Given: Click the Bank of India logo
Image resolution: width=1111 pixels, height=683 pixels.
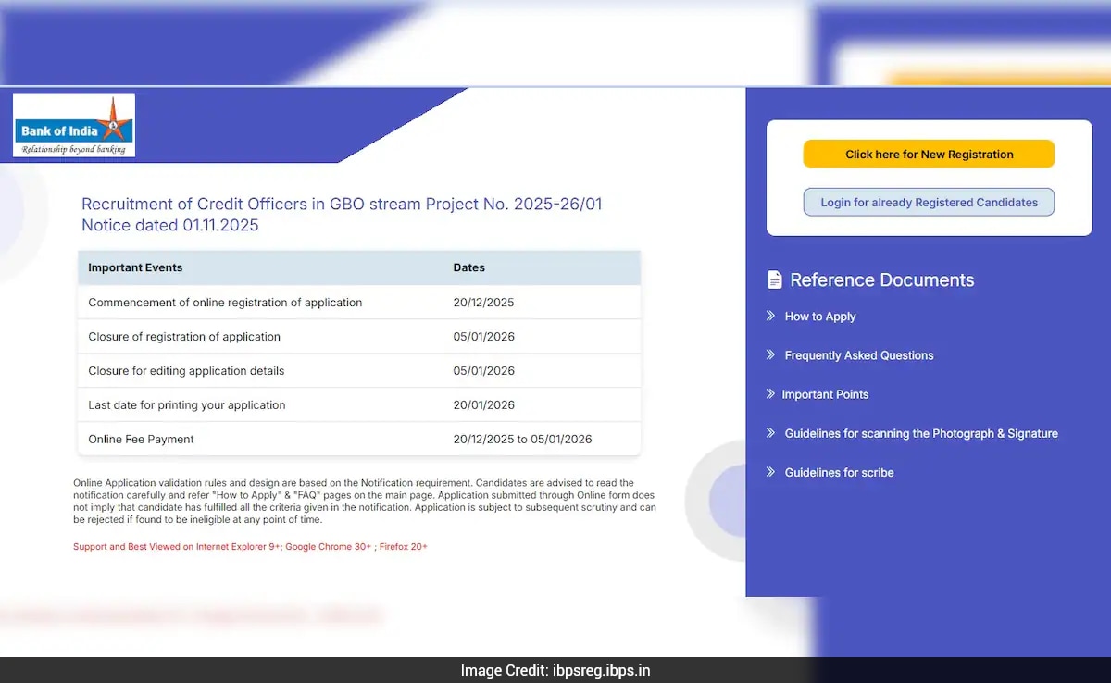Looking at the screenshot, I should 74,126.
